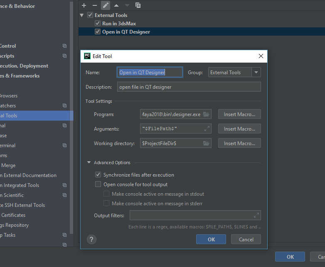325x267 pixels.
Task: Move the selected tool down with arrow icon
Action: (x=127, y=5)
